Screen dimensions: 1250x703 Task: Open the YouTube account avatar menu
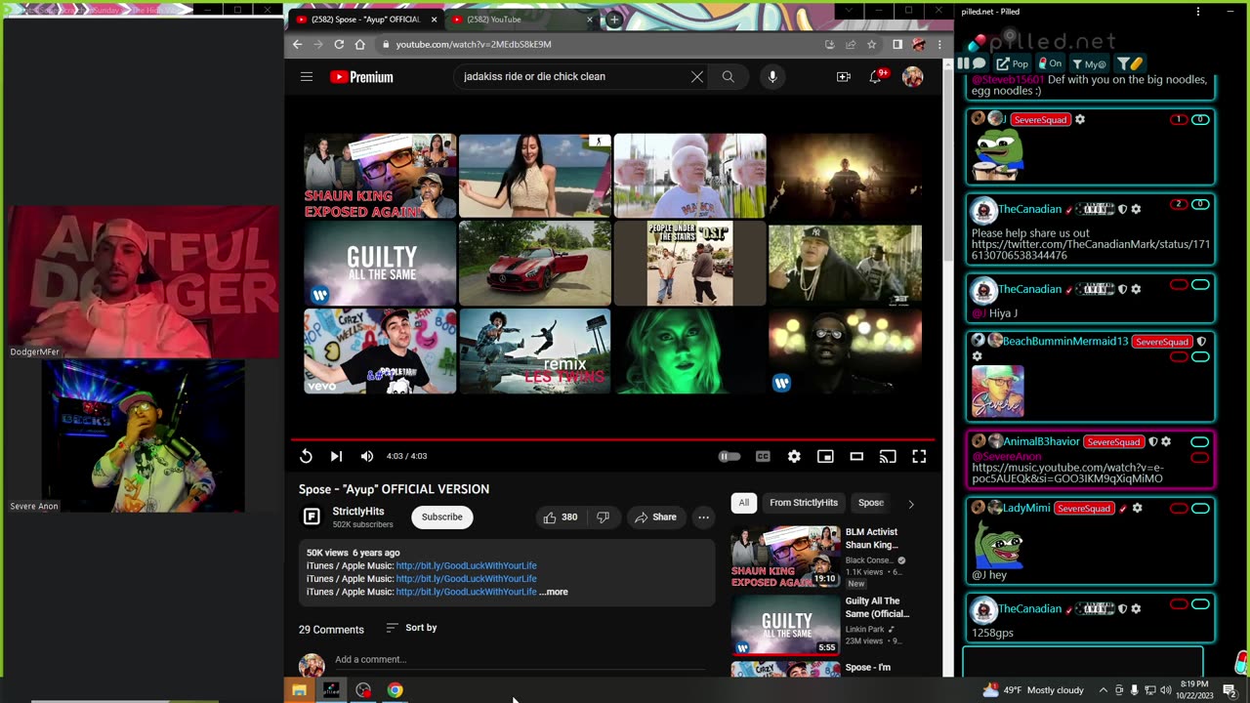tap(913, 77)
